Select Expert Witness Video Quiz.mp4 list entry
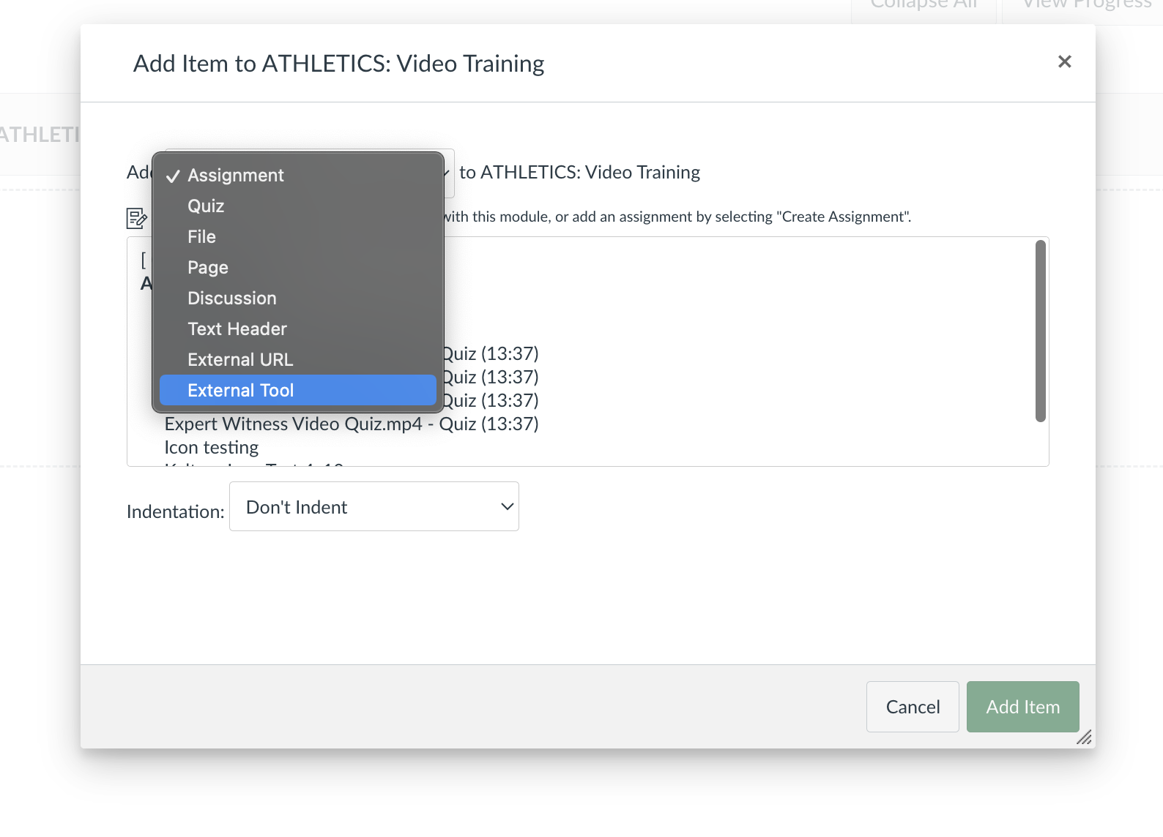The height and width of the screenshot is (837, 1163). click(352, 424)
